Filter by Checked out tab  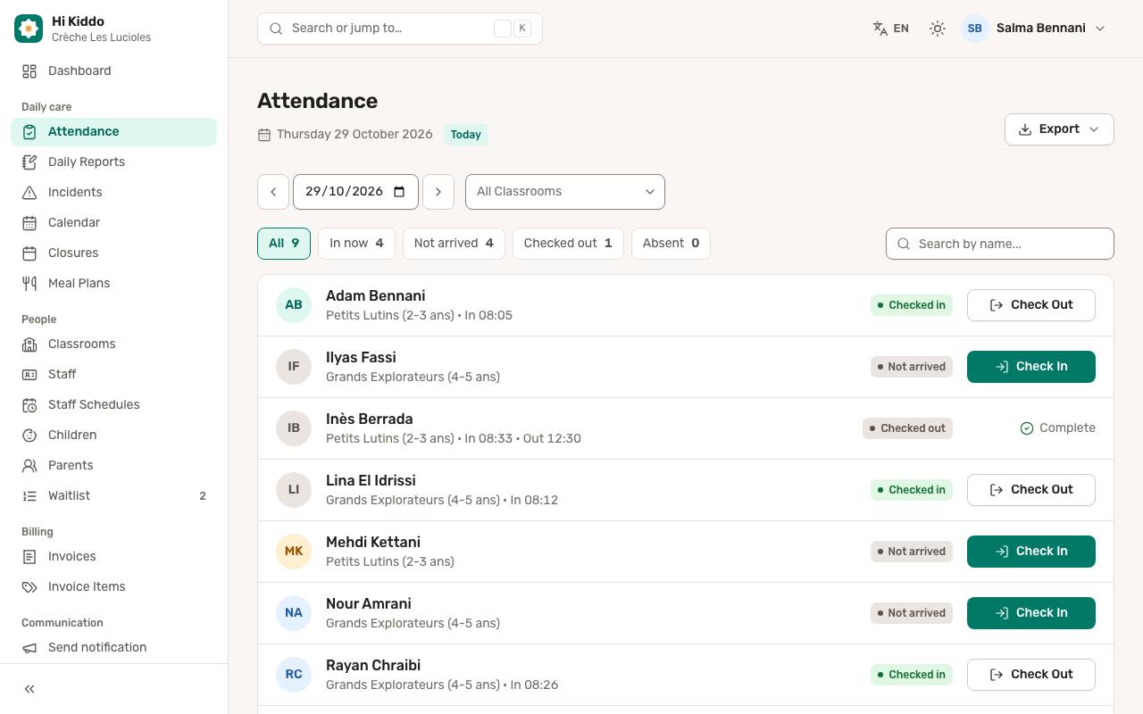click(568, 244)
